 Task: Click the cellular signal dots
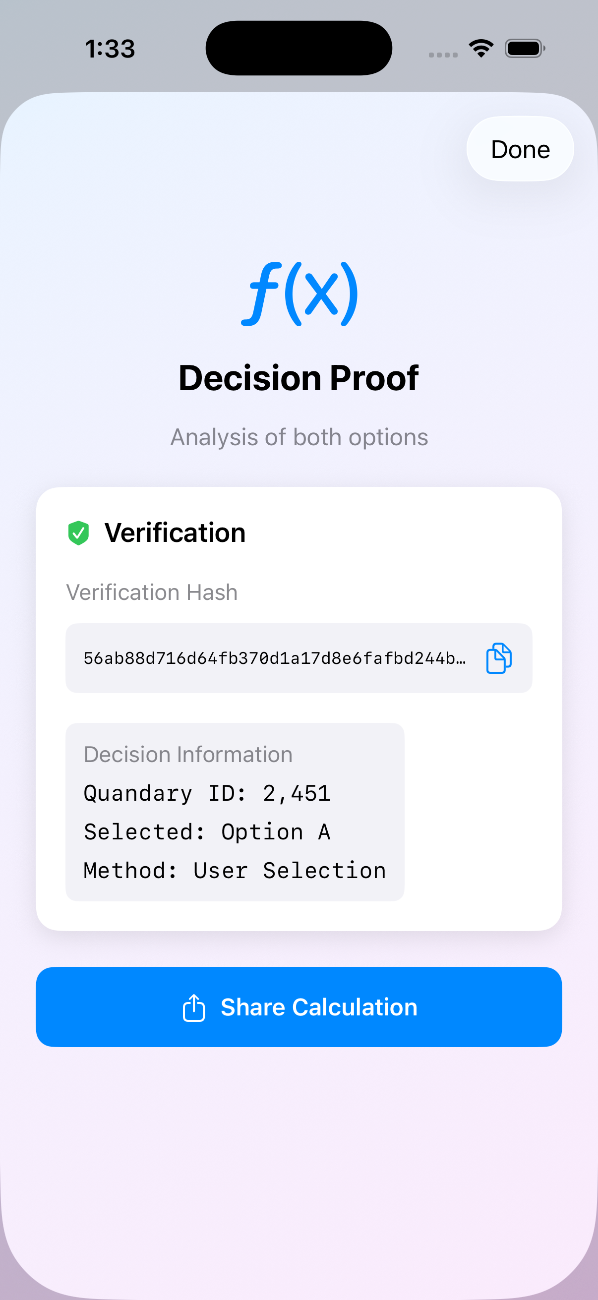point(443,55)
